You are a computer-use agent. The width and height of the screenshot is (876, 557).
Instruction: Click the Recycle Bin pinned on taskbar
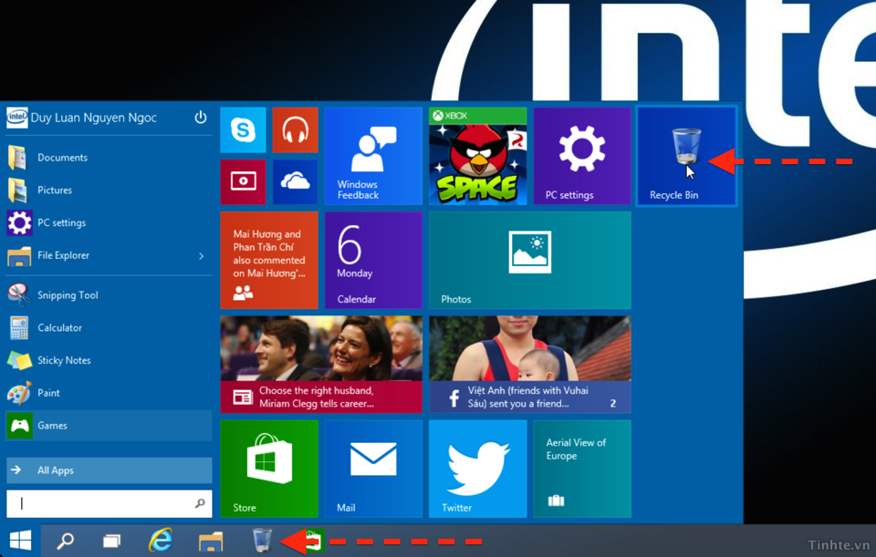262,541
